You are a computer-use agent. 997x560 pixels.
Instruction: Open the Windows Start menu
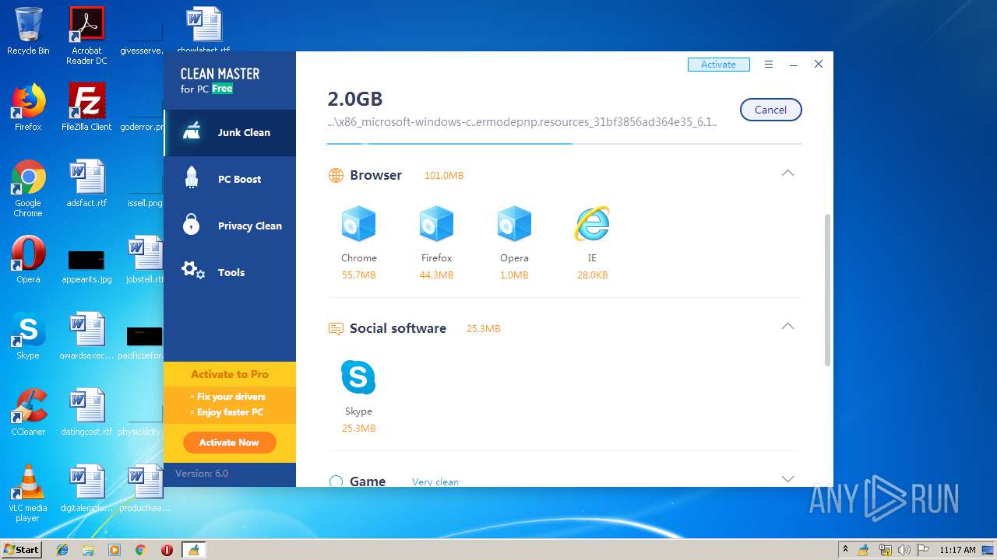21,550
